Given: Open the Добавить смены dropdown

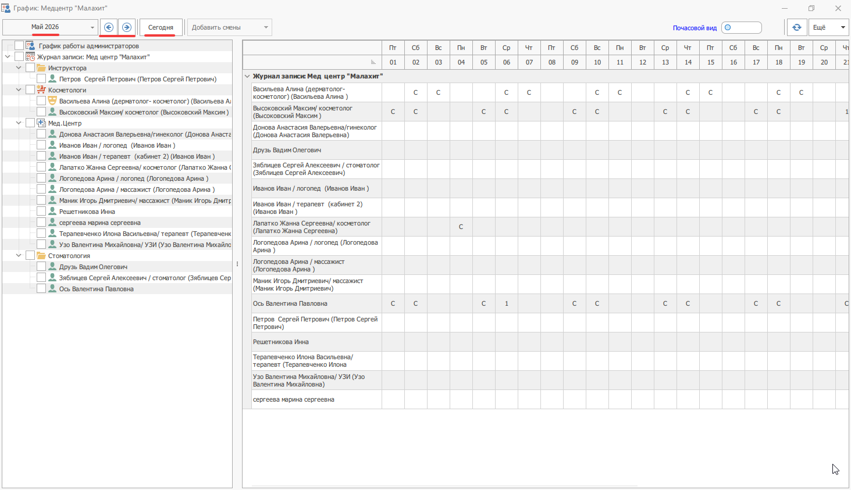Looking at the screenshot, I should pyautogui.click(x=230, y=27).
